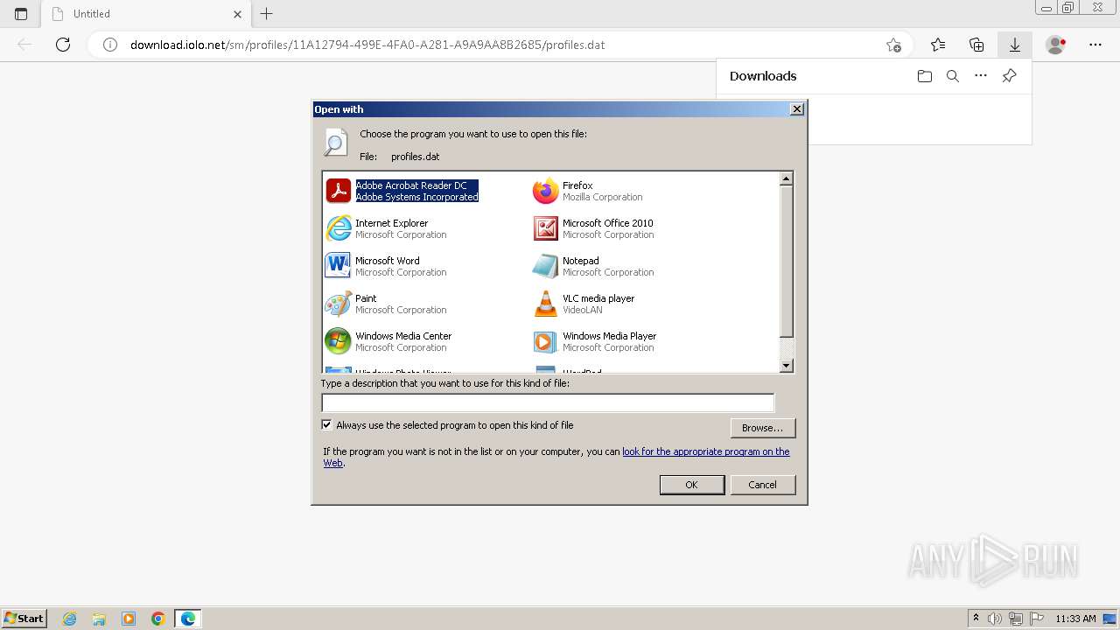Open Action Center flag in system tray

(x=1036, y=619)
